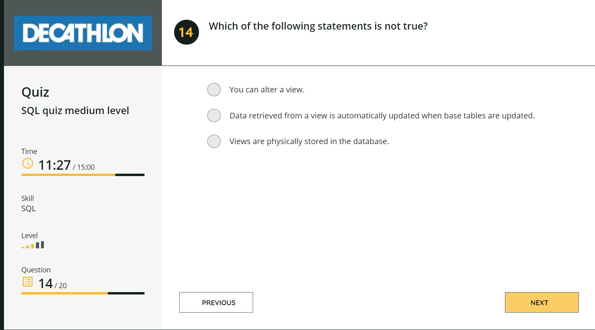Click the 11:27 remaining time display
The height and width of the screenshot is (330, 595).
(x=54, y=165)
